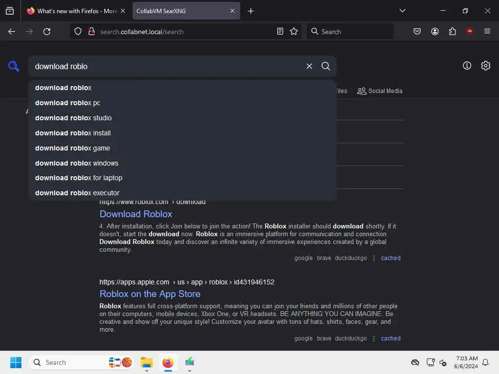This screenshot has height=374, width=499.
Task: Click the insecure connection lock icon
Action: click(92, 32)
